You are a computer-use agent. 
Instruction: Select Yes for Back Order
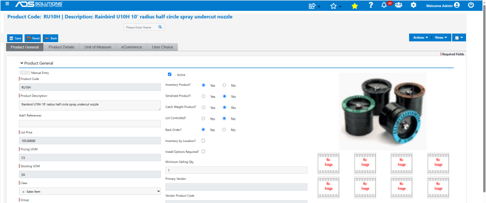[204, 130]
